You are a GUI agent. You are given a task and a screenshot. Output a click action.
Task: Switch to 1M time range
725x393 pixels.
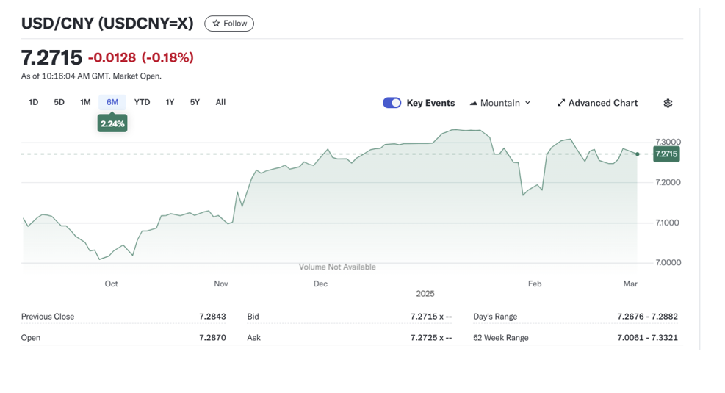(x=85, y=102)
